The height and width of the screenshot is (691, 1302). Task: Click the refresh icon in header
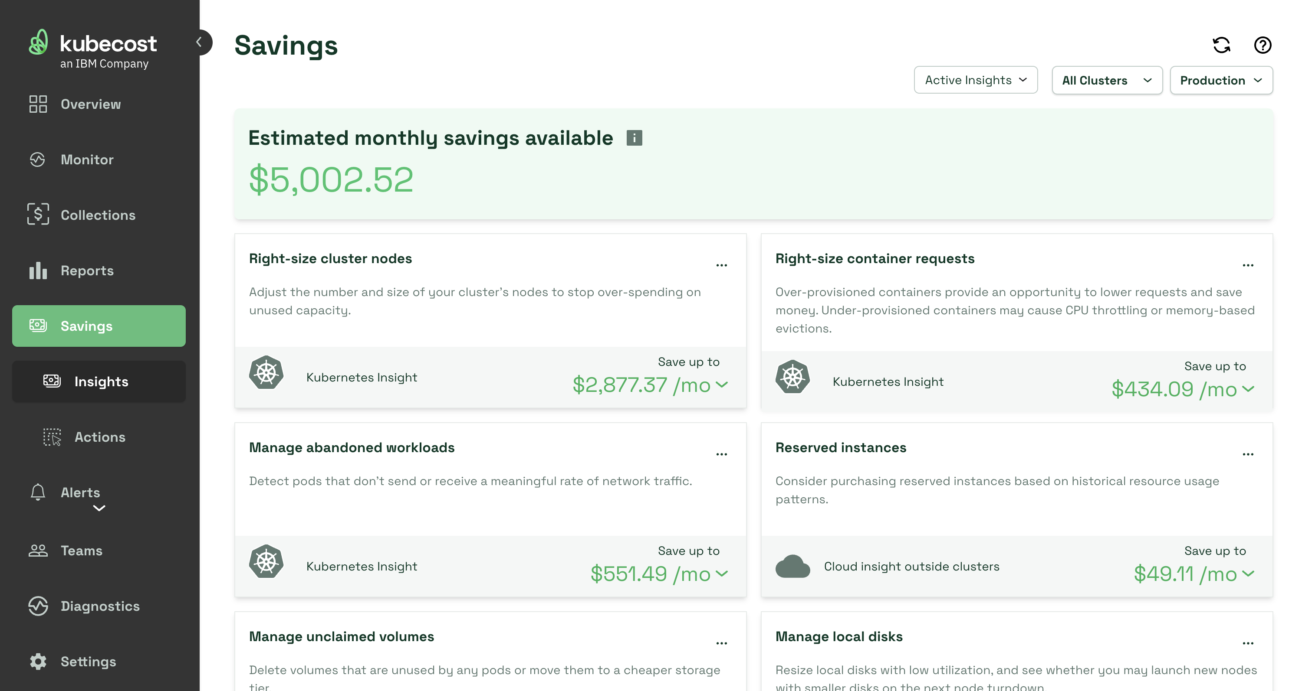[x=1221, y=45]
